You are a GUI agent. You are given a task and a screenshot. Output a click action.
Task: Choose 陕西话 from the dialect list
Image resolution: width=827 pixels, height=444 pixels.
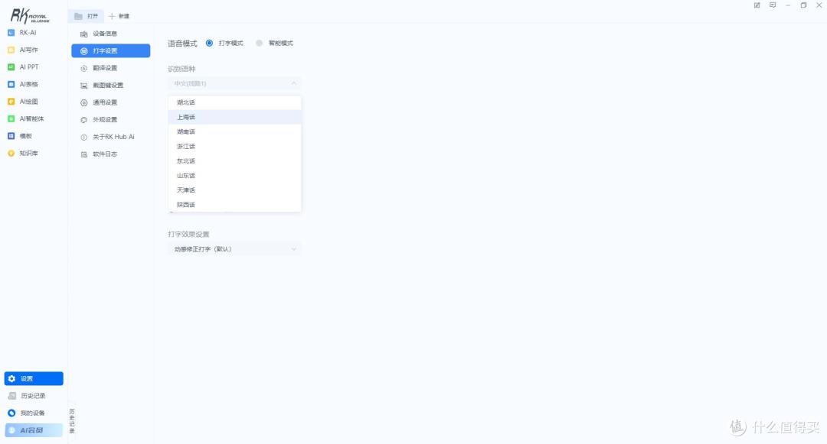[x=235, y=205]
